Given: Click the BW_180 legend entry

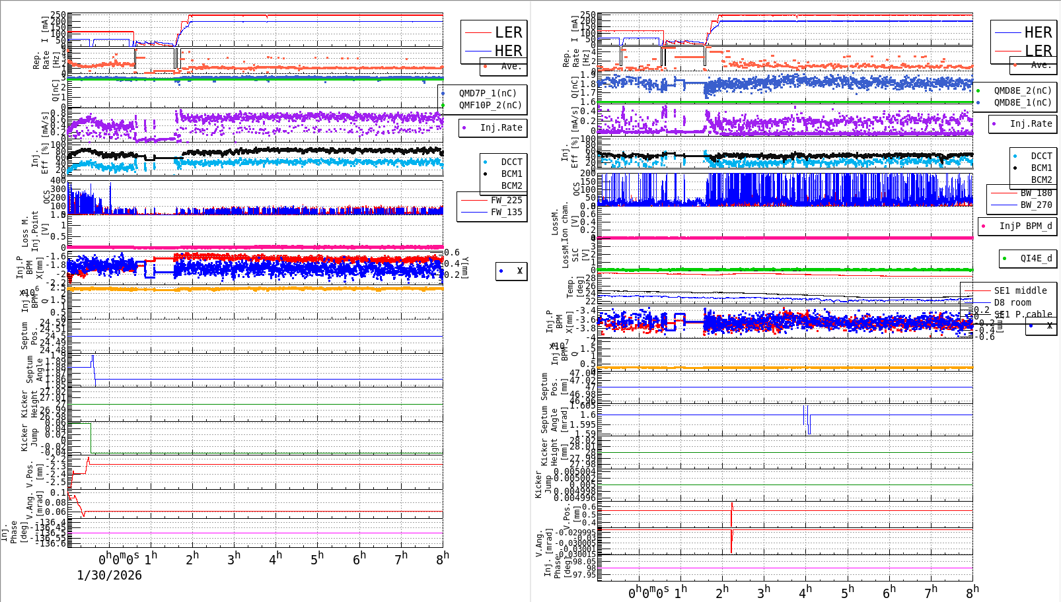Looking at the screenshot, I should pyautogui.click(x=1037, y=193).
